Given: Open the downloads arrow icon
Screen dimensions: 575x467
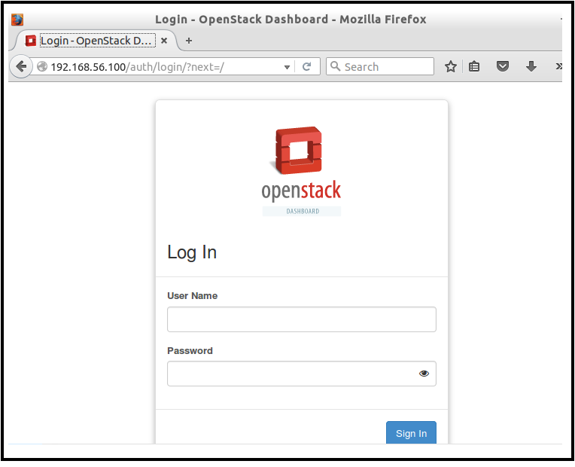Looking at the screenshot, I should (531, 66).
